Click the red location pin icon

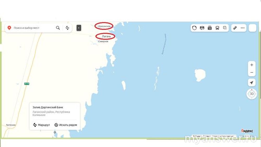(x=9, y=28)
